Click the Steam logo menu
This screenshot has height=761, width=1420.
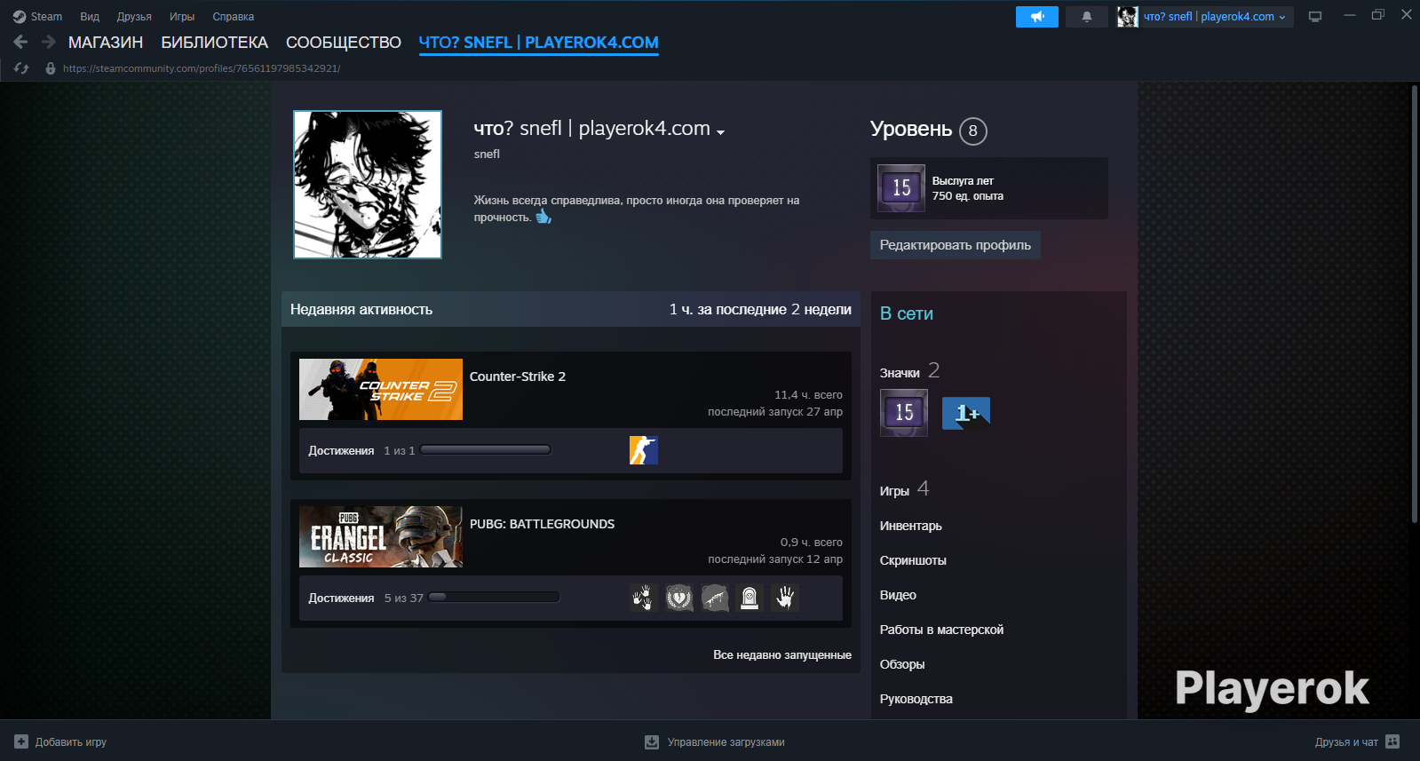(x=20, y=17)
